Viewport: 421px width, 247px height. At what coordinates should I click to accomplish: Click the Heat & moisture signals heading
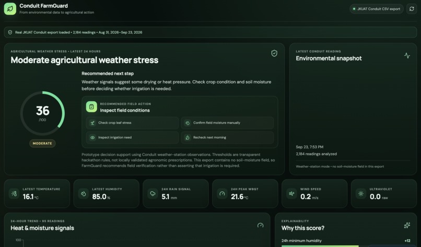pos(42,228)
